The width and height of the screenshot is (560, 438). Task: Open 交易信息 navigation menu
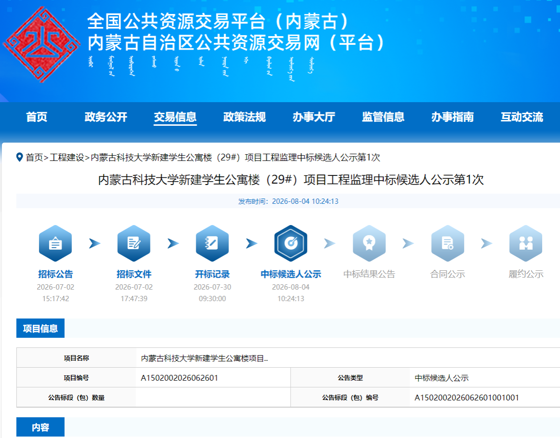(175, 117)
